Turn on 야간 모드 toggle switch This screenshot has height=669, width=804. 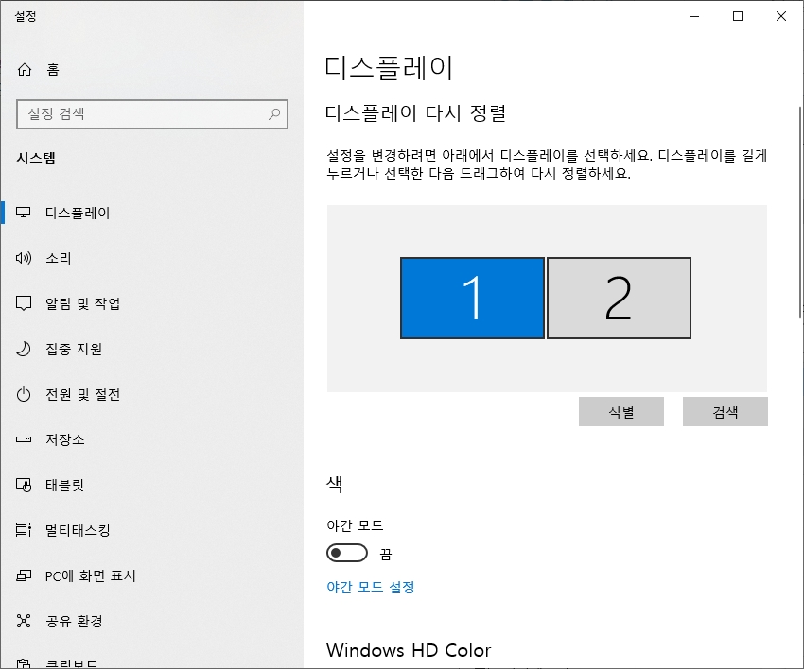(347, 553)
